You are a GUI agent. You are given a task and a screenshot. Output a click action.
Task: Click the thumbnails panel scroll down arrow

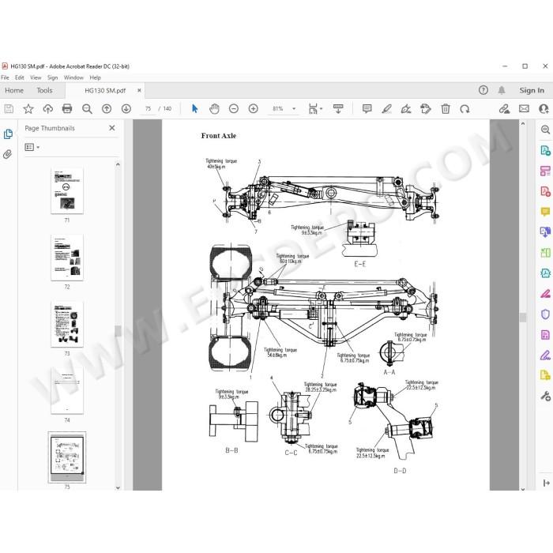coord(118,487)
